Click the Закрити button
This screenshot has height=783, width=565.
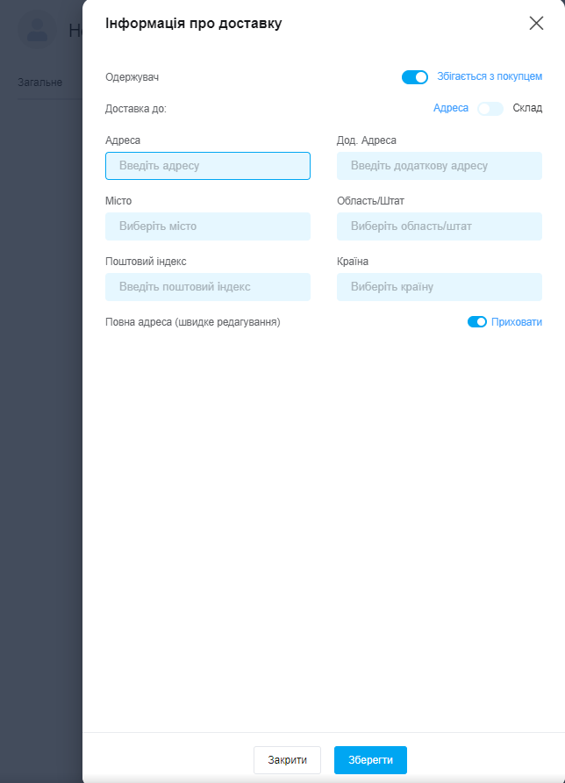[287, 760]
